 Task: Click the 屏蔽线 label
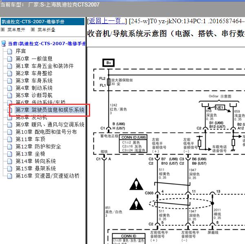click(213, 233)
